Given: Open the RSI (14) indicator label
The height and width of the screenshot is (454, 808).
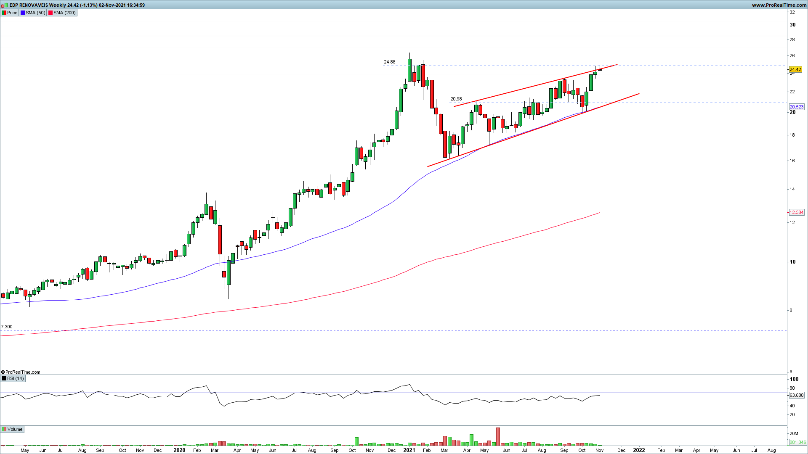Looking at the screenshot, I should [16, 378].
